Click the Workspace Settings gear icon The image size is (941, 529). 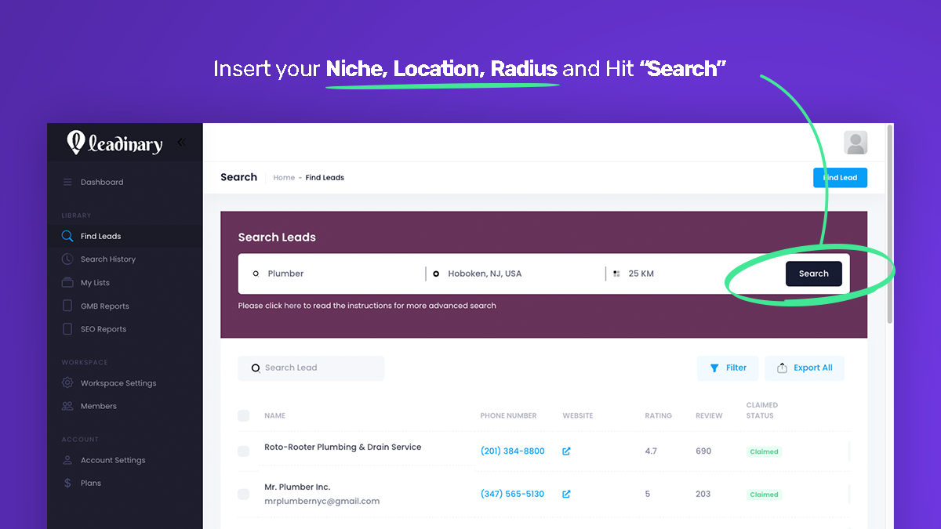tap(67, 383)
